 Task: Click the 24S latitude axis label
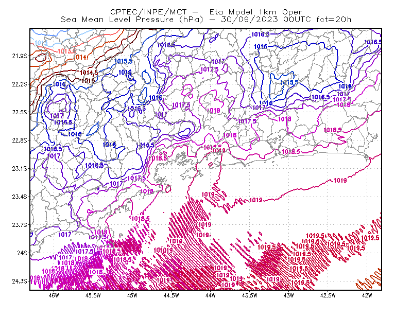(22, 253)
